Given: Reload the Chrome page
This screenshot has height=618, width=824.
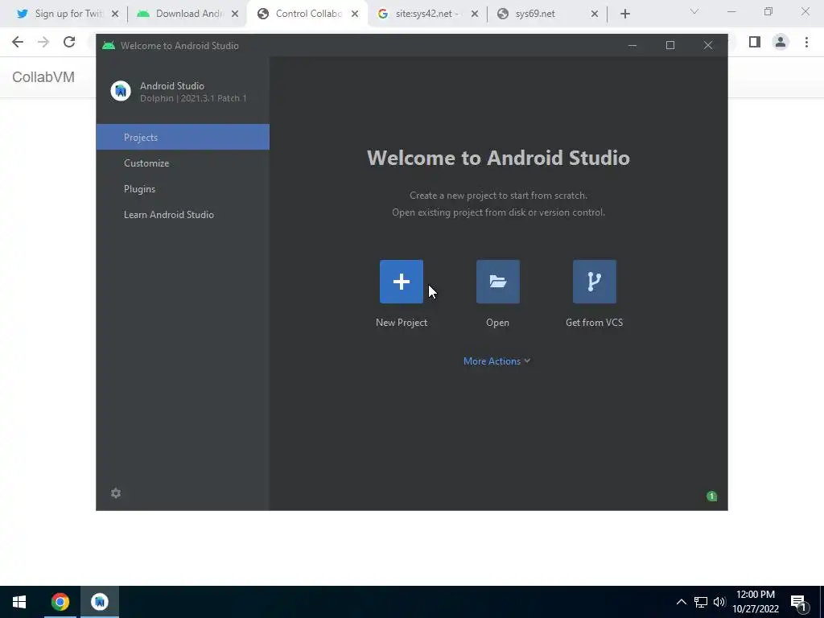Looking at the screenshot, I should tap(69, 42).
